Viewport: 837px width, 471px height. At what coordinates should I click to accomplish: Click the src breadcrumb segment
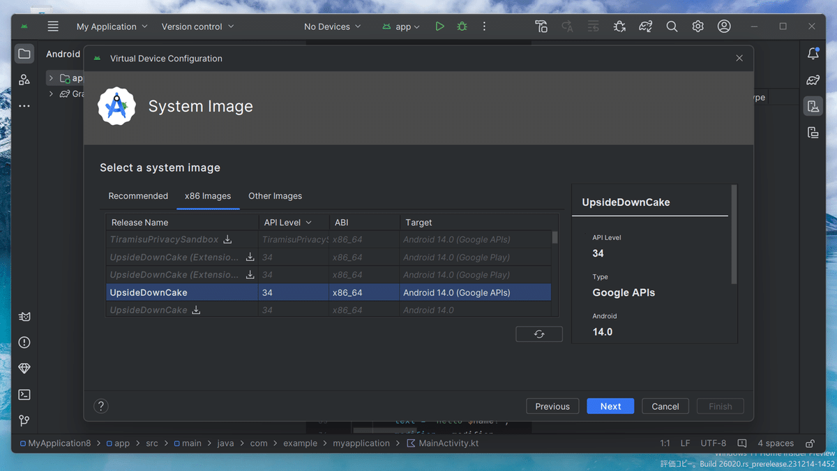tap(152, 443)
